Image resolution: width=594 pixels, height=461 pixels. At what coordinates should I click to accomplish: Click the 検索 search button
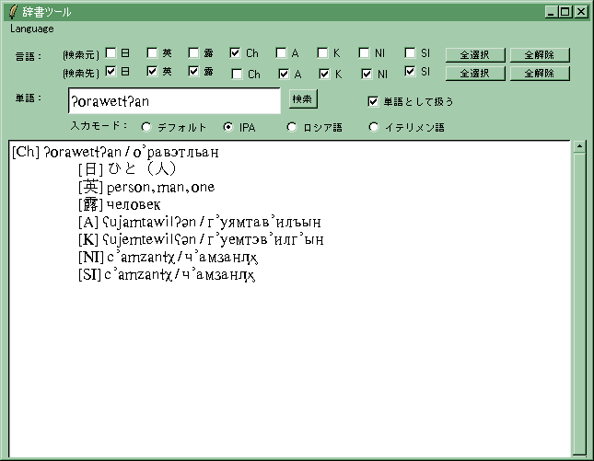coord(303,99)
